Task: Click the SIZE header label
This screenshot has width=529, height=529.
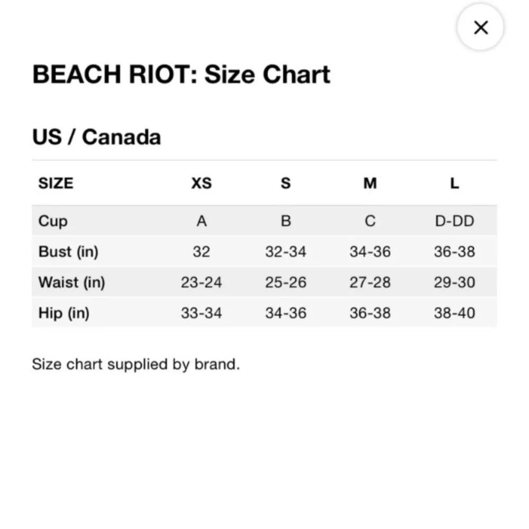Action: [x=56, y=183]
